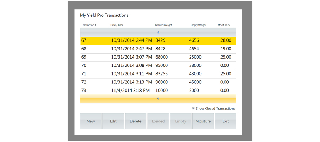The width and height of the screenshot is (320, 142).
Task: Click date 10/31/2014 2:44 PM
Action: (132, 40)
